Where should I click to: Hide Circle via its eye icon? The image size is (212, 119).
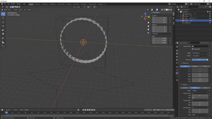pyautogui.click(x=210, y=16)
